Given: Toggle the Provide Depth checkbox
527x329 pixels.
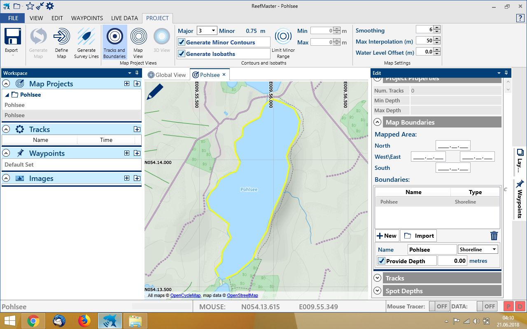Looking at the screenshot, I should click(x=382, y=261).
